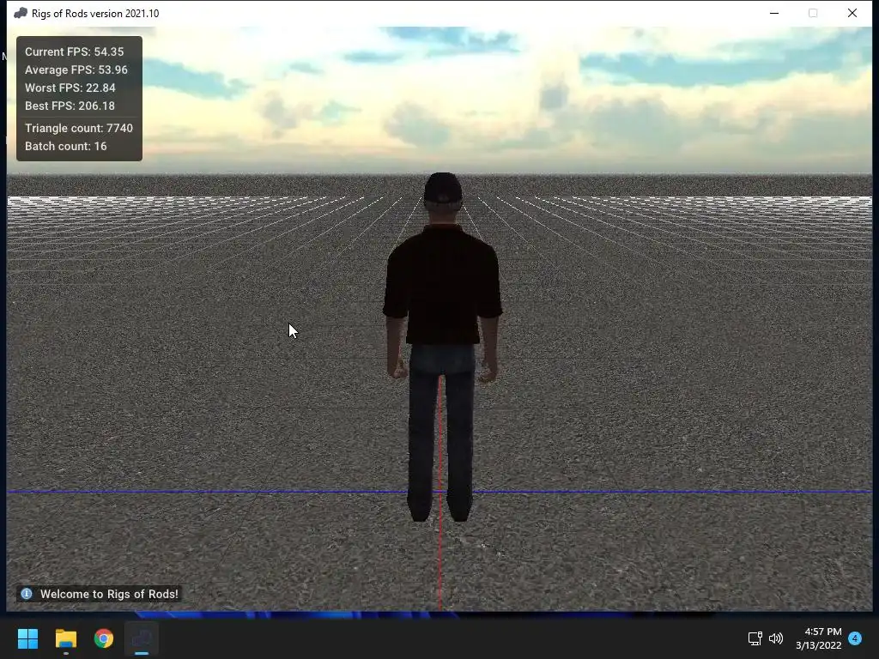Click the volume speaker tray icon
Viewport: 879px width, 659px height.
click(x=776, y=638)
